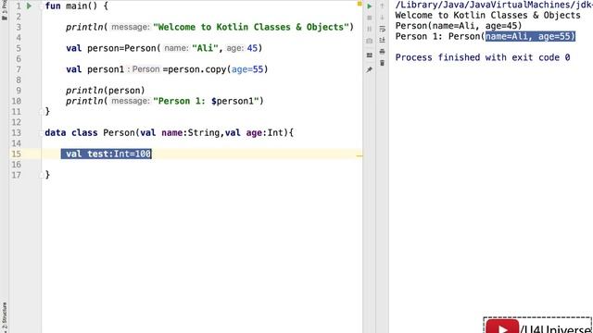Click highlighted 'name=Ali, age=55' in console
This screenshot has width=593, height=333.
tap(530, 36)
